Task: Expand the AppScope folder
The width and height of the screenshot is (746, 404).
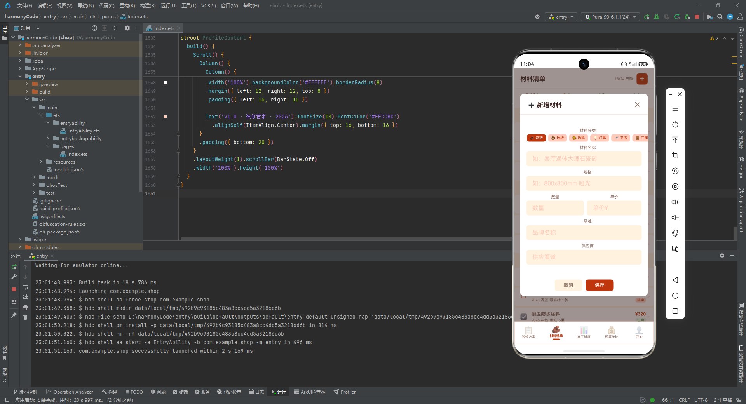Action: [x=20, y=68]
